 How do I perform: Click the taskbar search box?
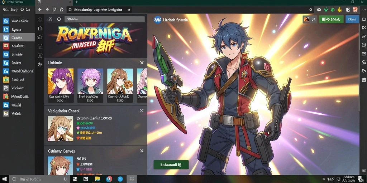[x=39, y=179]
